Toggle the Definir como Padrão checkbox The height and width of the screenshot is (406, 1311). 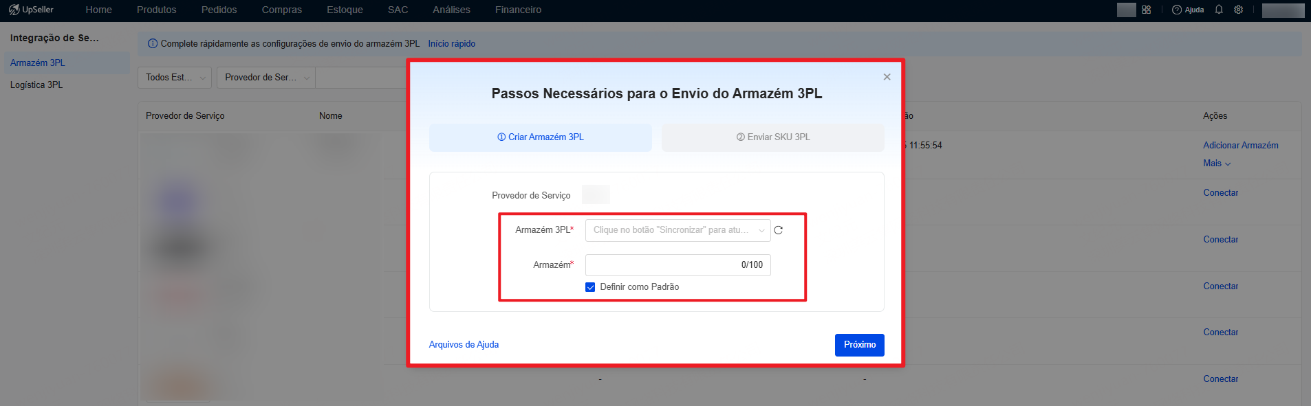click(590, 287)
